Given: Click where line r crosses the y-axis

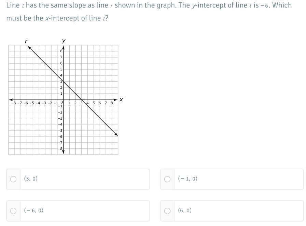Looking at the screenshot, I should pos(63,81).
